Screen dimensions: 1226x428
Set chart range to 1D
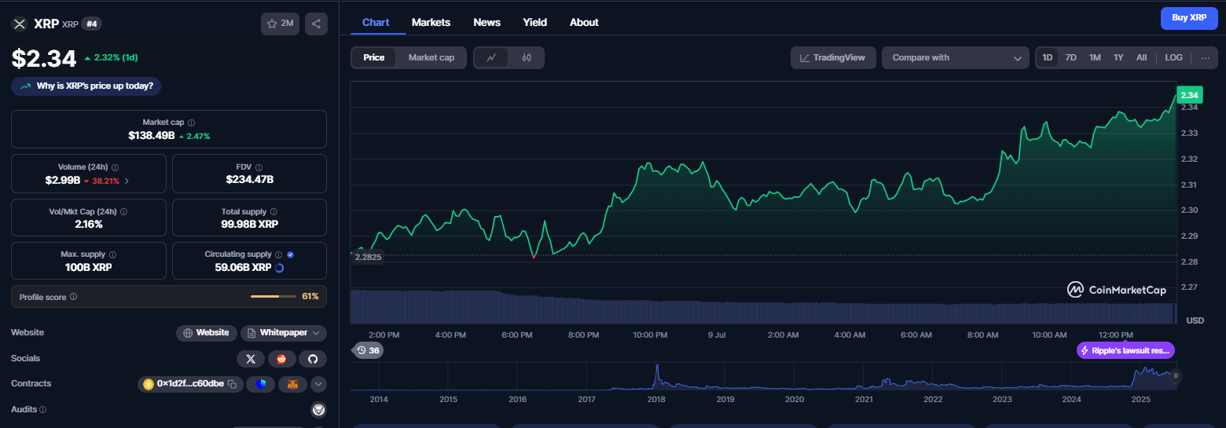(1048, 57)
